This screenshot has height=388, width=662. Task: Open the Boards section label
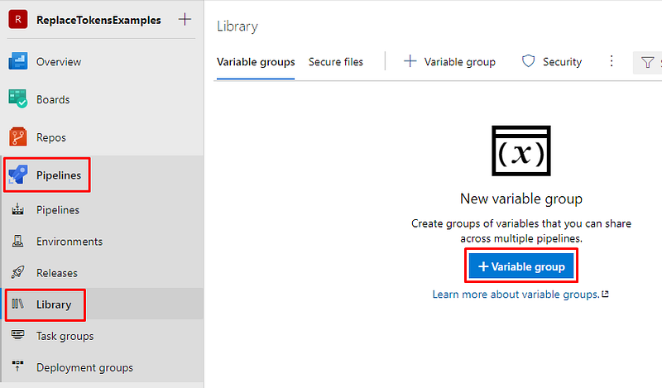pyautogui.click(x=53, y=99)
